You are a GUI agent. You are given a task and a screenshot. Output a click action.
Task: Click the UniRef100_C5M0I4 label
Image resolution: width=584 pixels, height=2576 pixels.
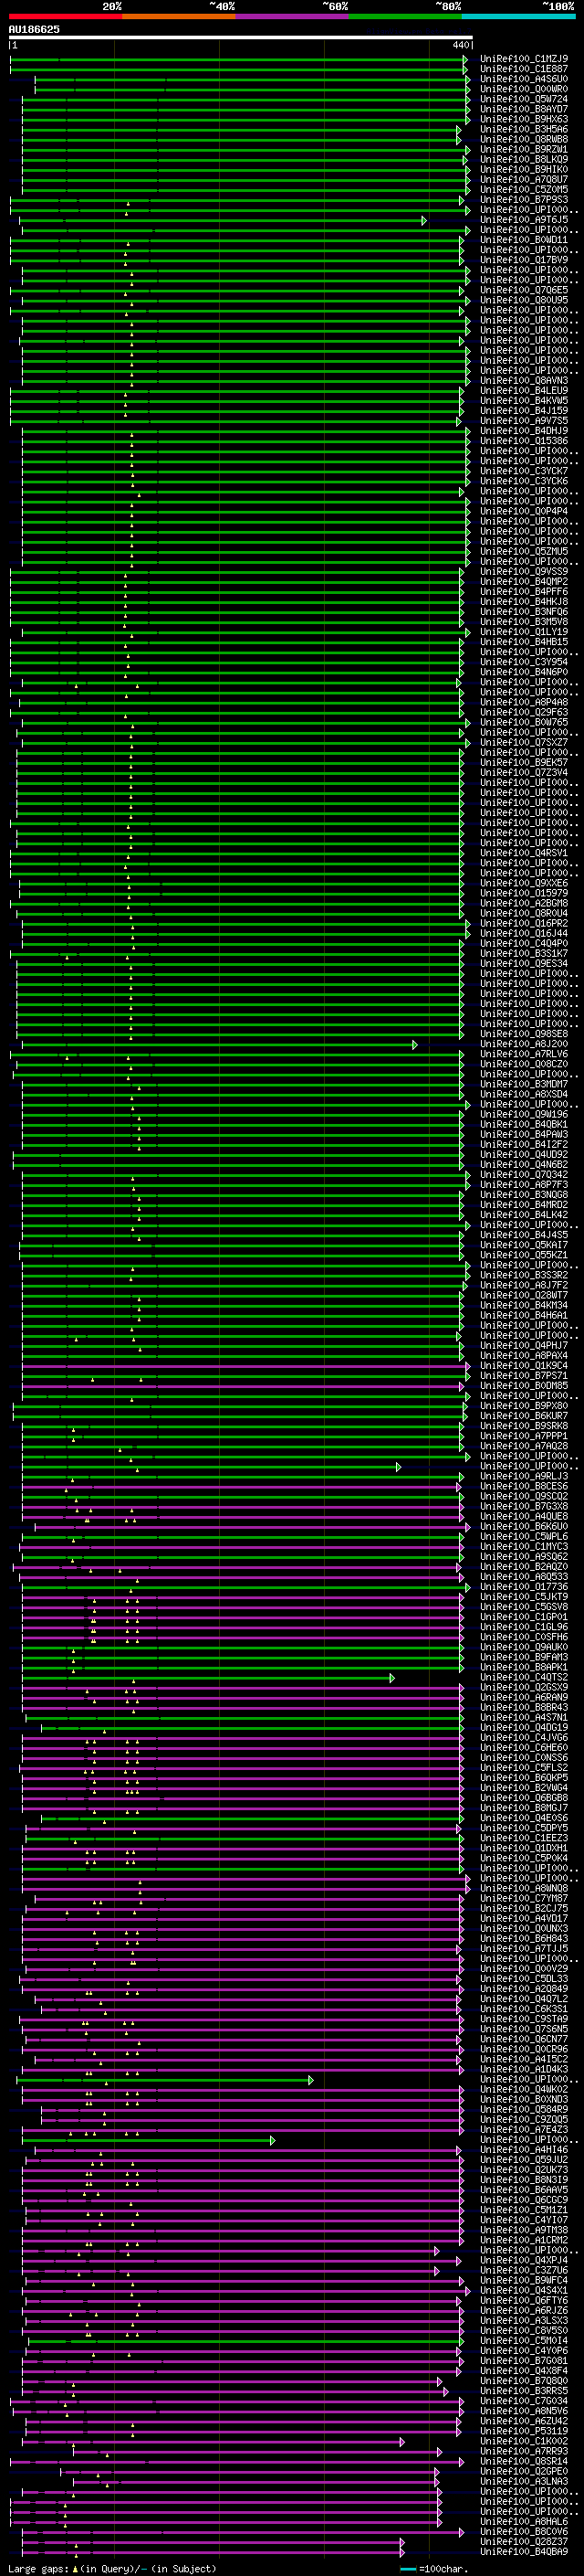click(524, 2340)
